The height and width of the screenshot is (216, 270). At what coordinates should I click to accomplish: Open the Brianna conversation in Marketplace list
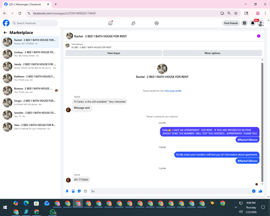pos(30,90)
